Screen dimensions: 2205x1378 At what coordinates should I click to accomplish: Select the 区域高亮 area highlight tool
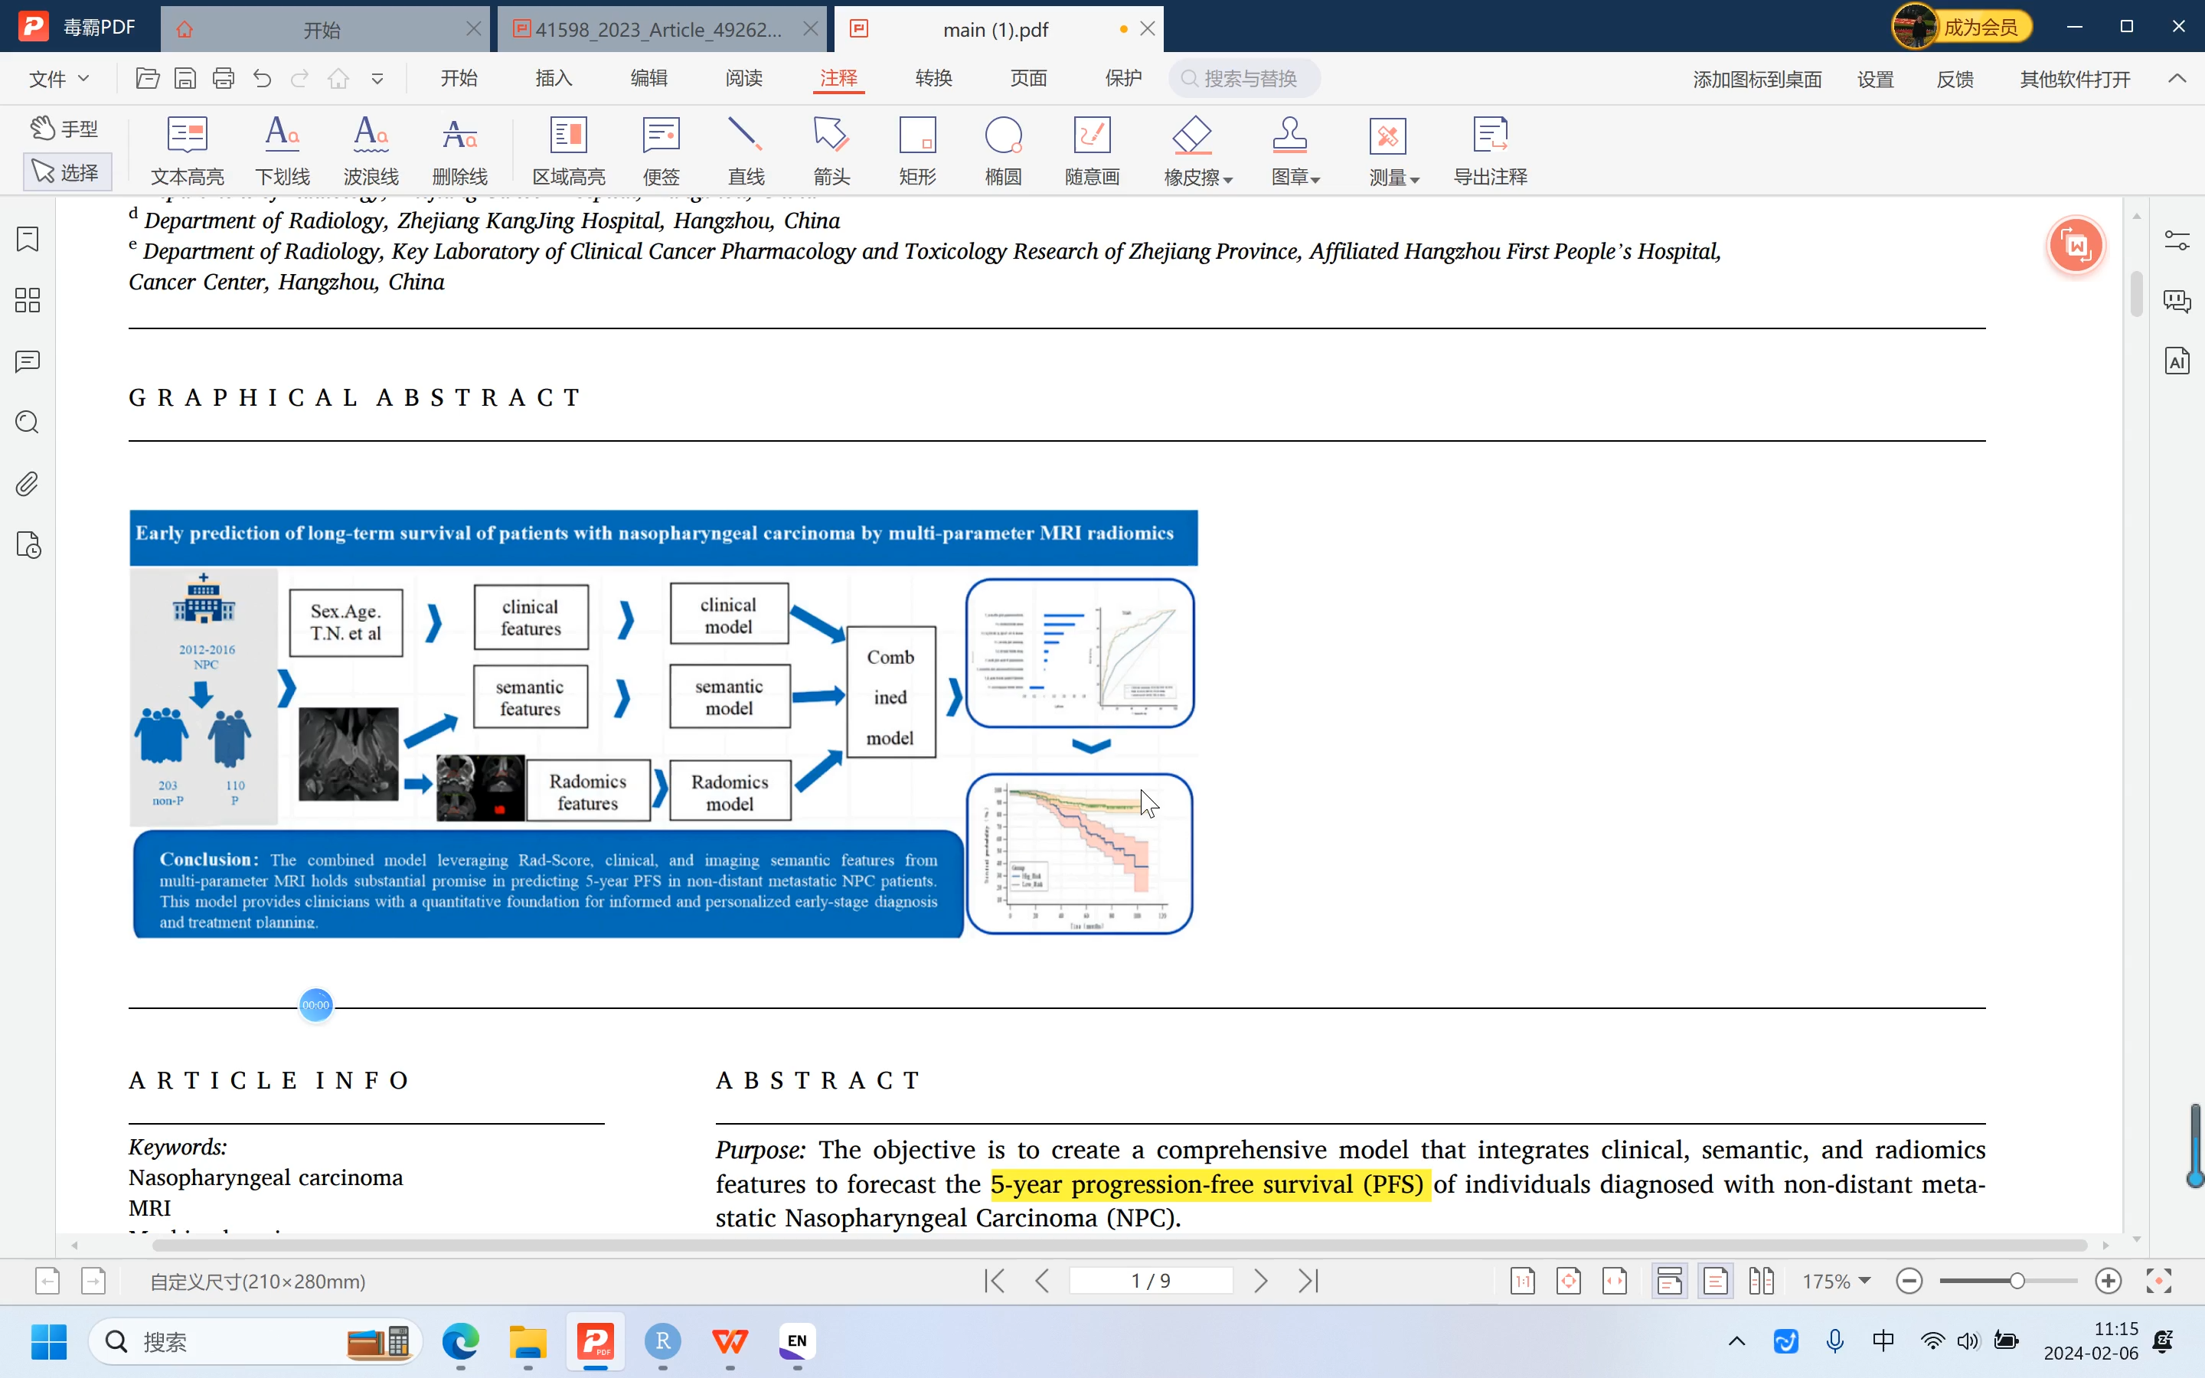569,150
